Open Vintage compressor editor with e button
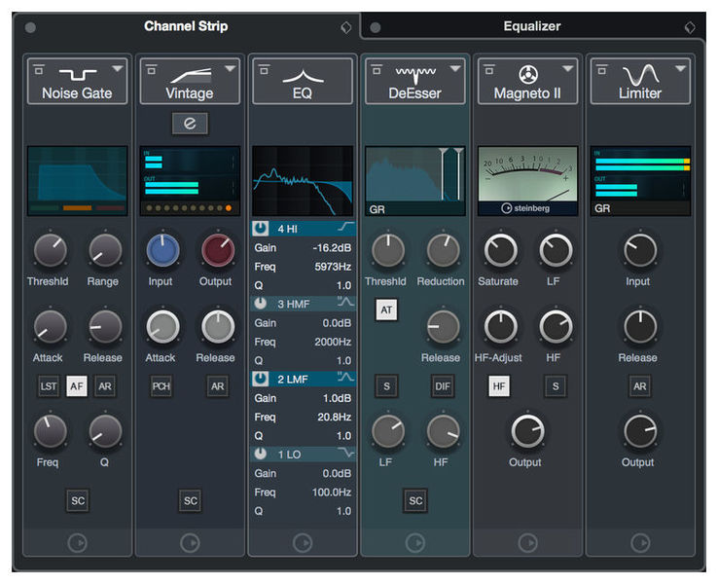This screenshot has width=718, height=584. 190,123
